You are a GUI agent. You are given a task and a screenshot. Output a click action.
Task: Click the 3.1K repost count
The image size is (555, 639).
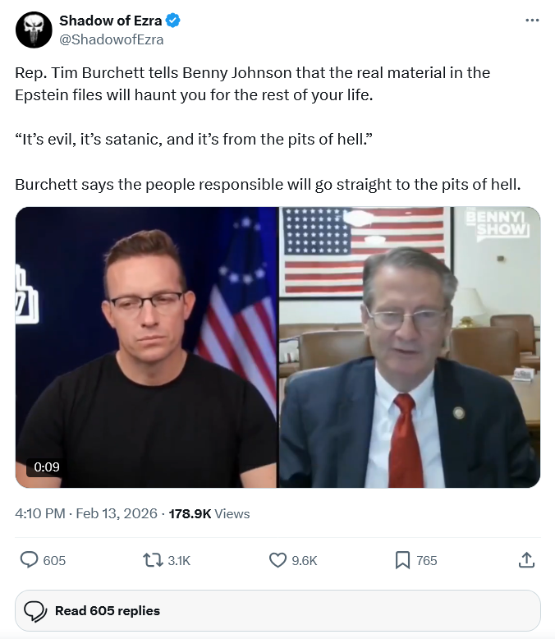[179, 561]
